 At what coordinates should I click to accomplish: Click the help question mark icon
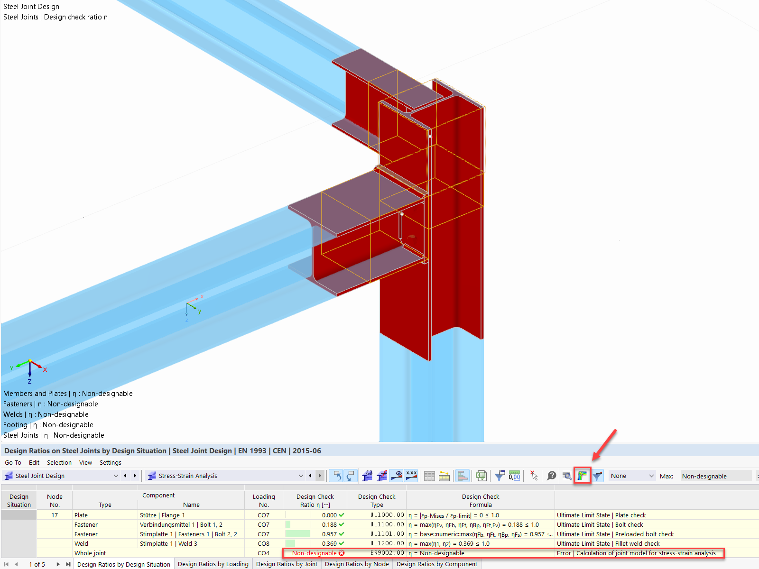(x=551, y=476)
